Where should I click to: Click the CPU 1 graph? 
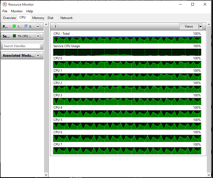click(x=127, y=77)
